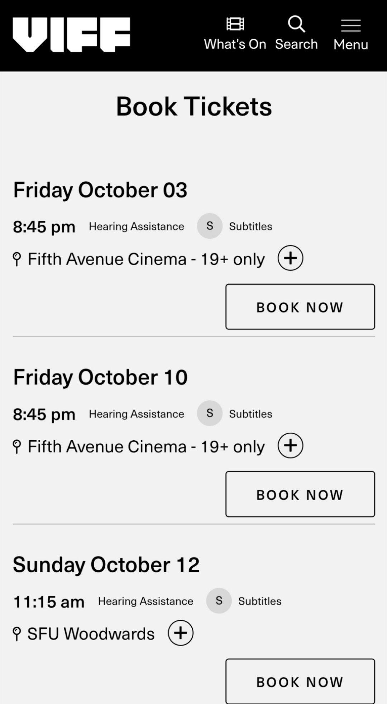Expand venue details for October 03 screening
This screenshot has height=704, width=387.
click(x=291, y=258)
